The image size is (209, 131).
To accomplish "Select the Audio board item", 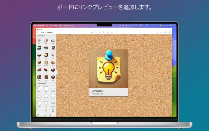I will (x=46, y=77).
